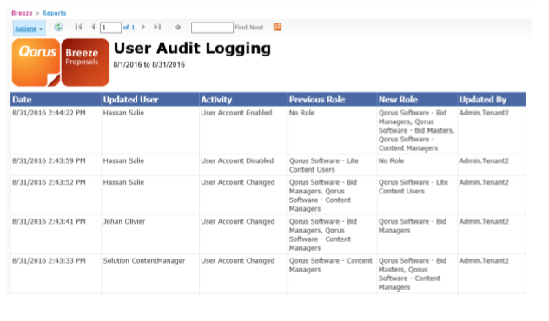Click Admin.Tenant2 in the 2:44:22 row
549x321 pixels.
point(484,113)
